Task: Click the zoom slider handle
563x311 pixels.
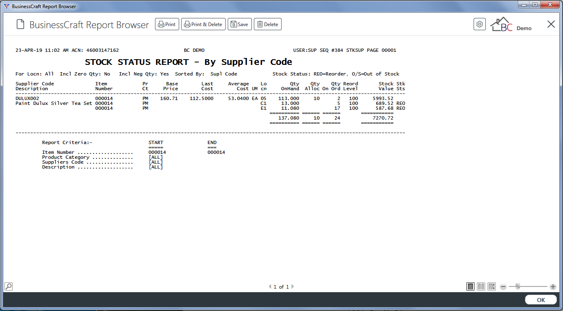Action: [x=518, y=287]
